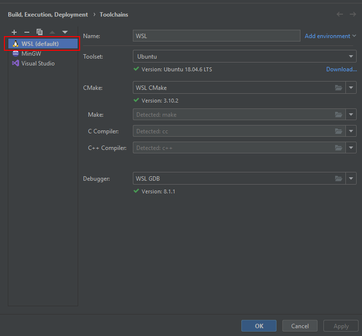The width and height of the screenshot is (362, 336).
Task: Open the Add environment dropdown
Action: pyautogui.click(x=330, y=36)
